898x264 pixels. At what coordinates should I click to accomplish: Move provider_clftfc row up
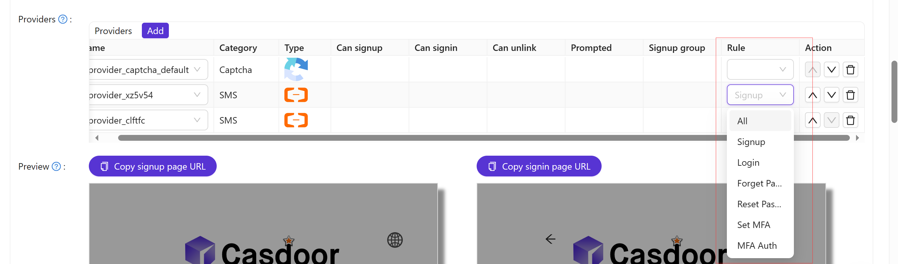tap(812, 120)
